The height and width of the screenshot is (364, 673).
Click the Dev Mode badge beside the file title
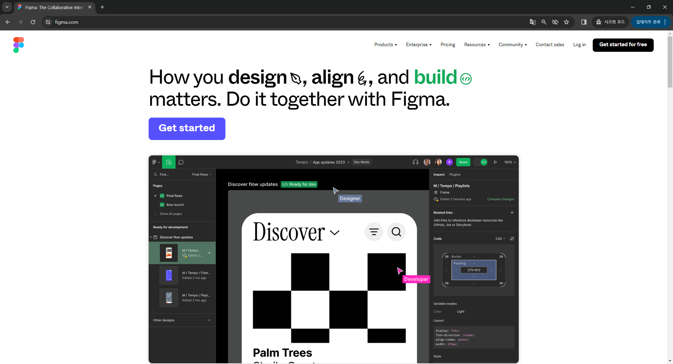click(361, 162)
